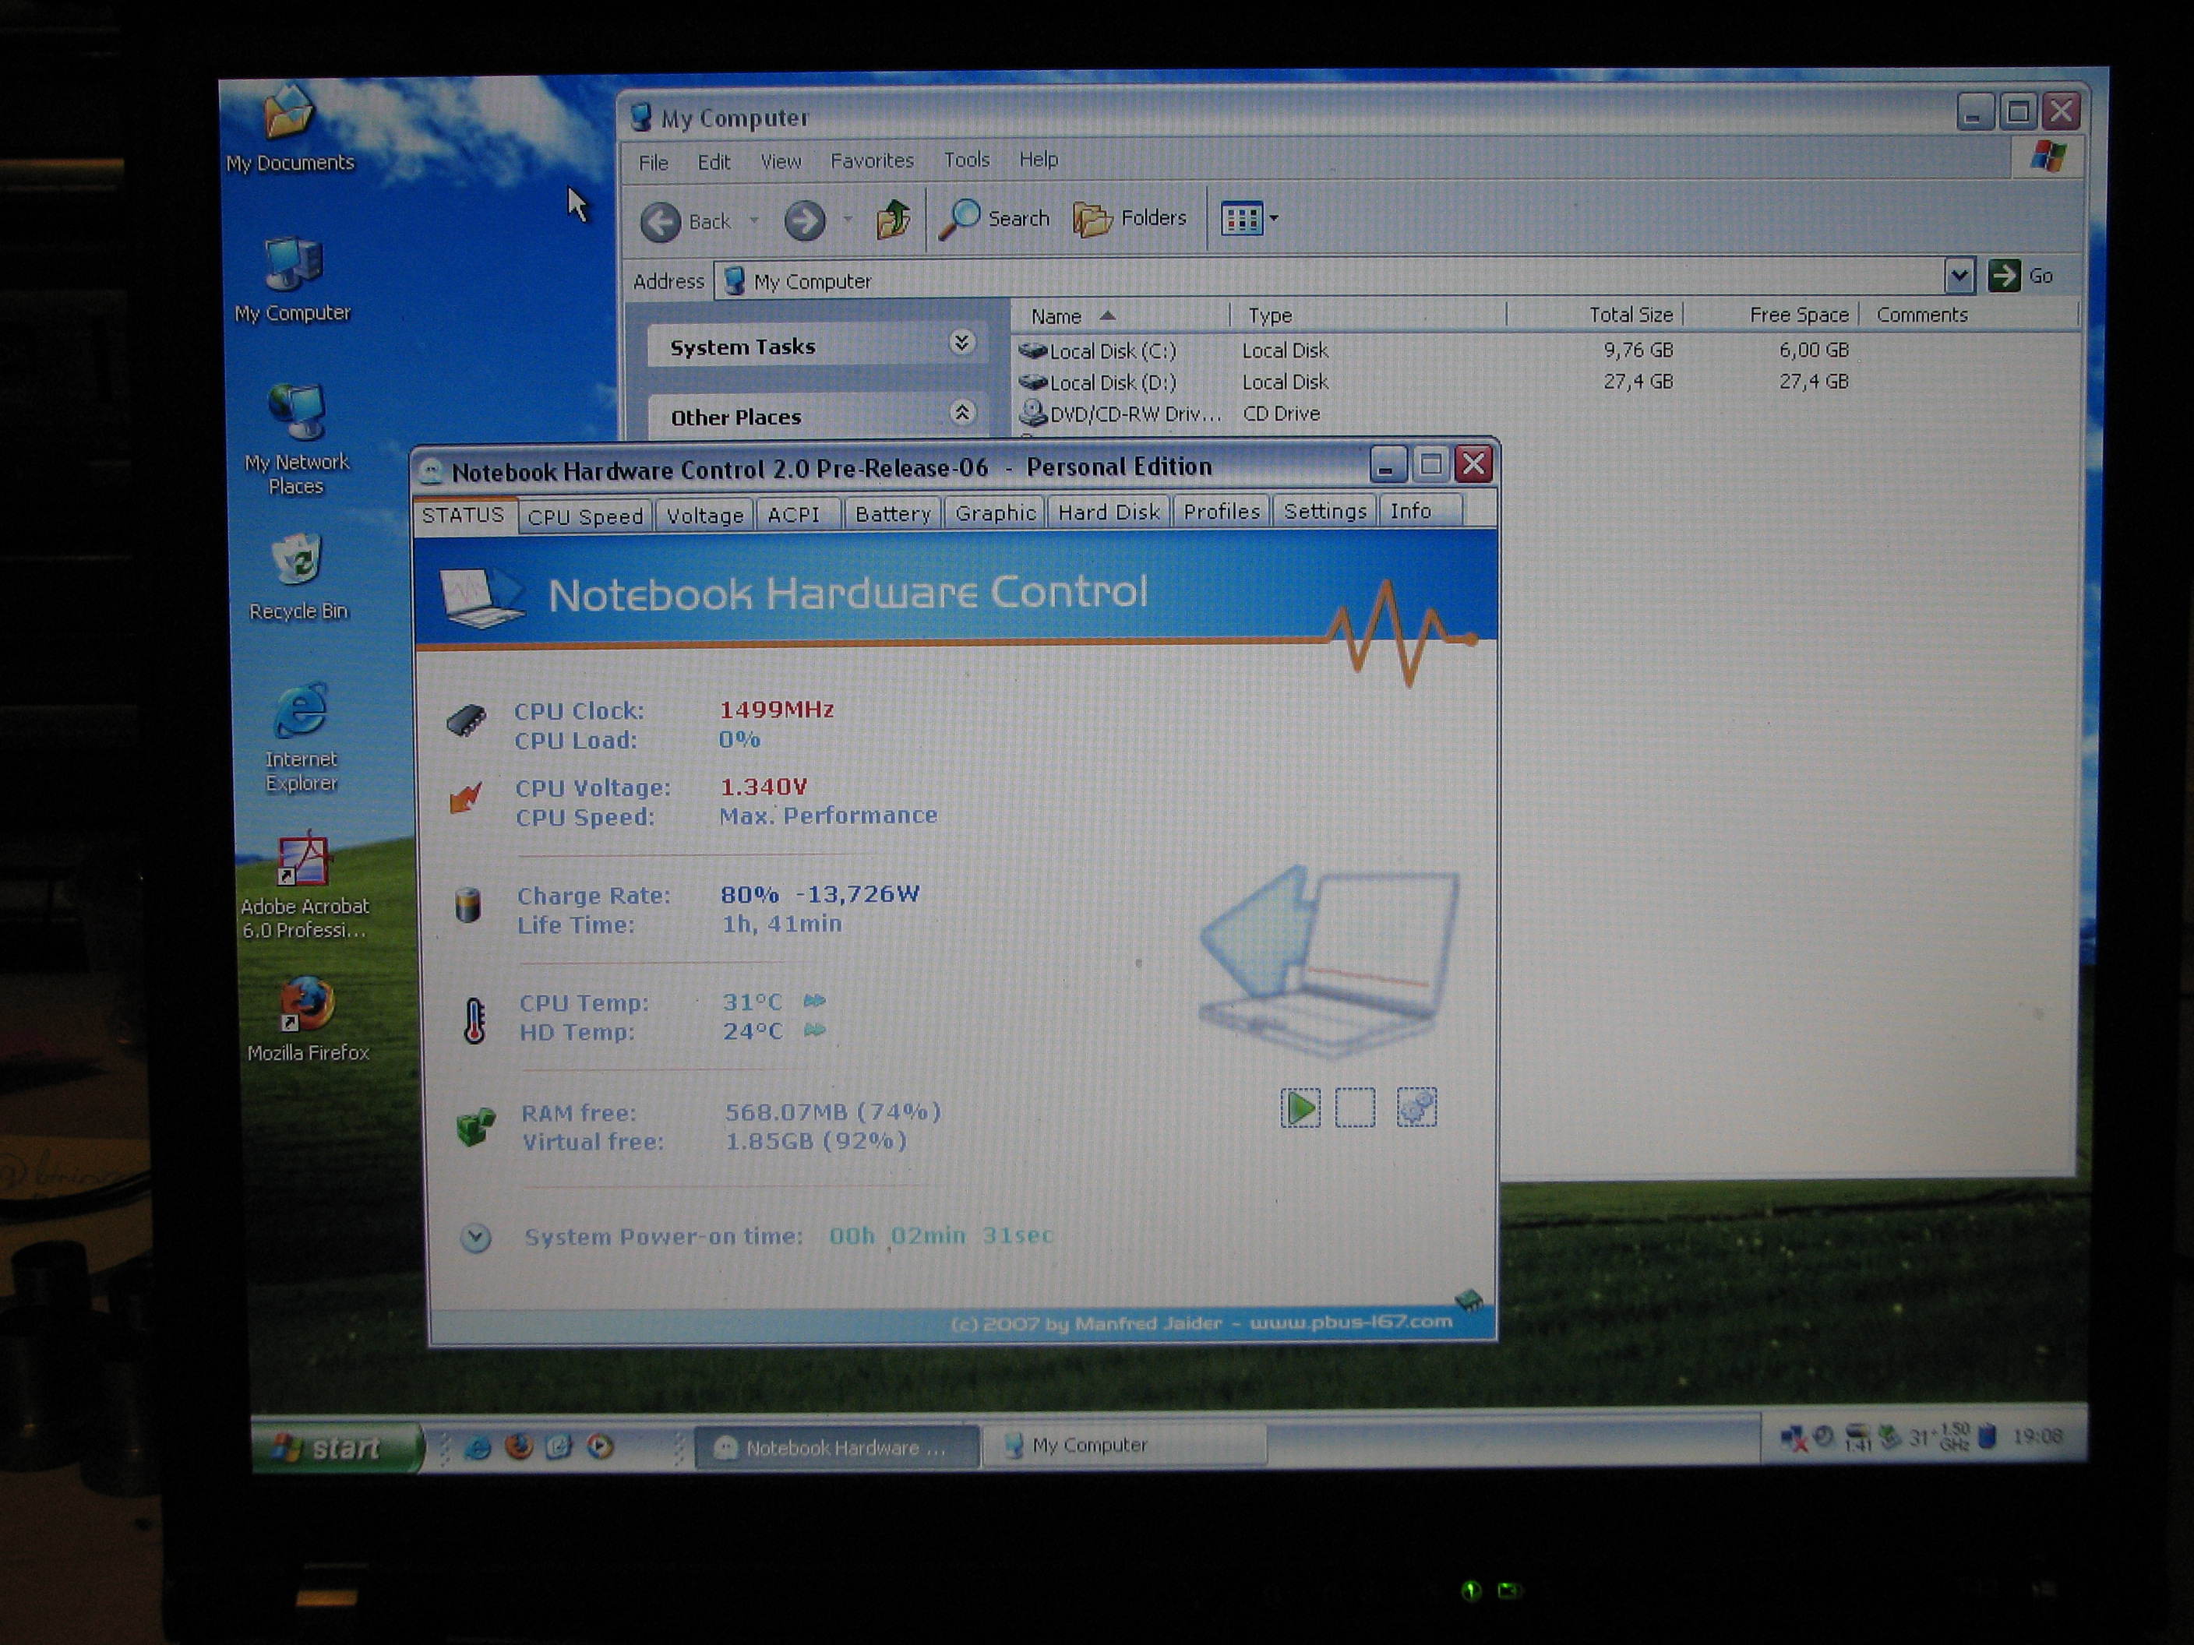Open the Hard Disk tab
Viewport: 2194px width, 1645px height.
coord(1109,512)
